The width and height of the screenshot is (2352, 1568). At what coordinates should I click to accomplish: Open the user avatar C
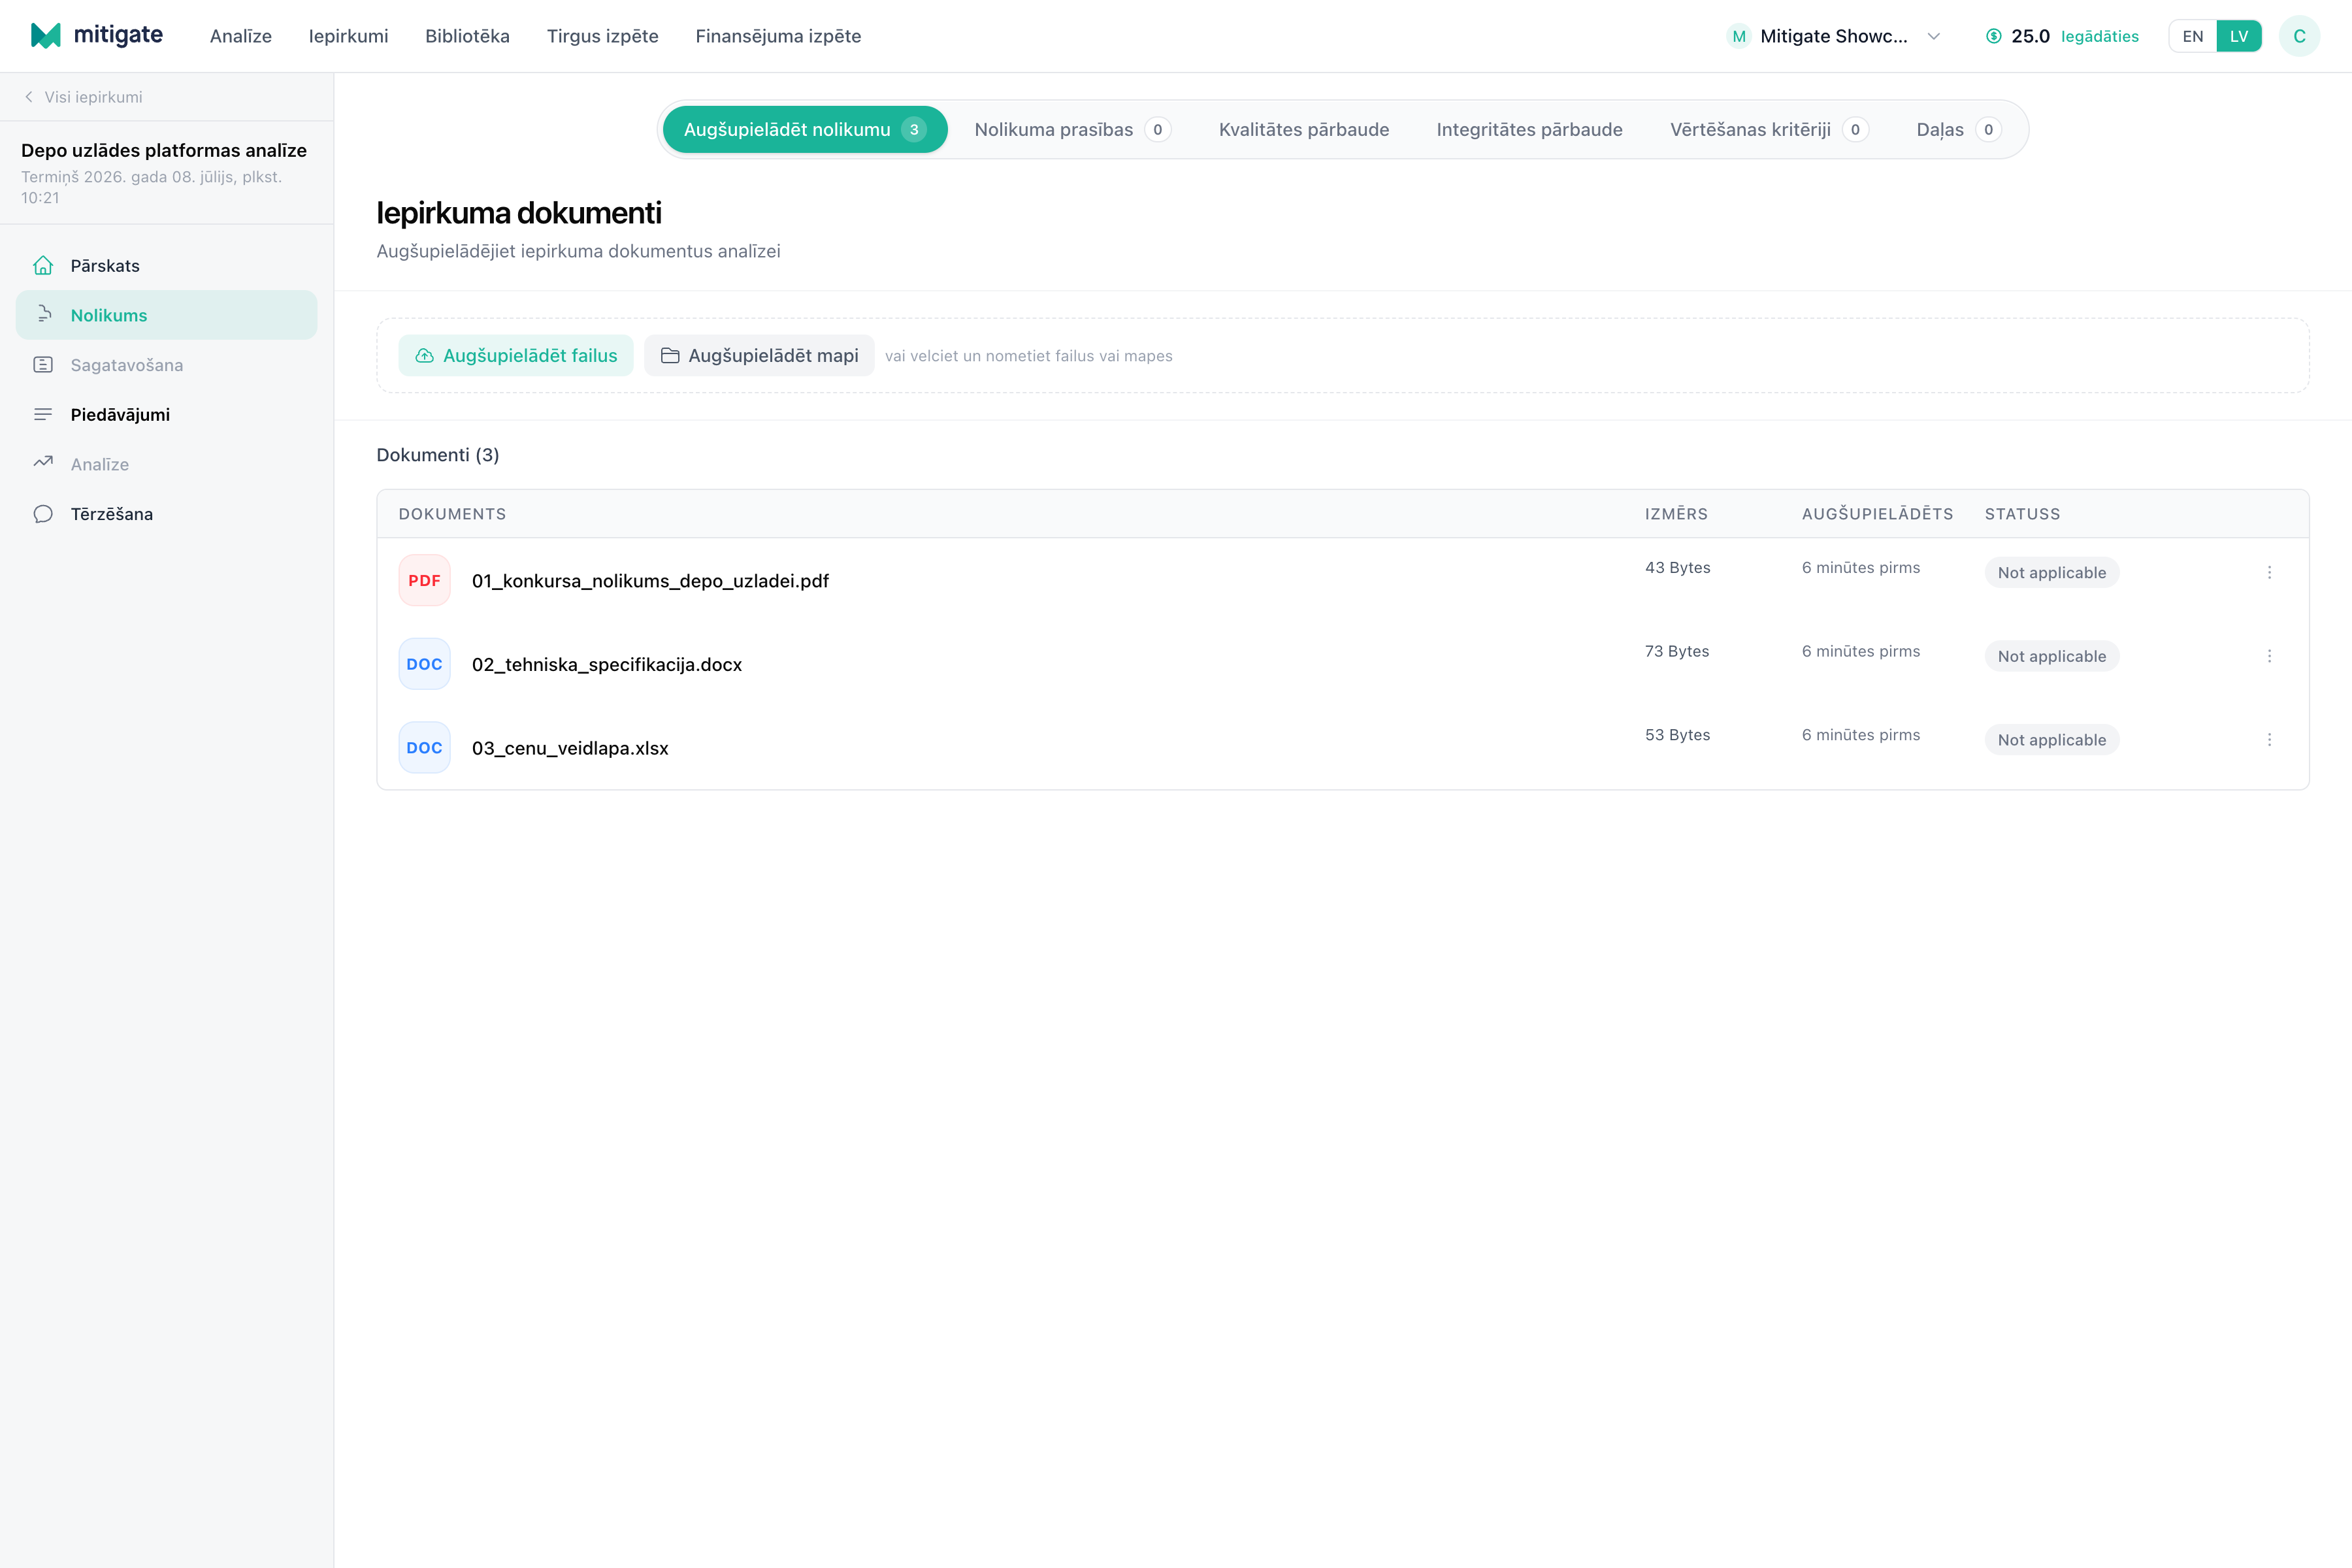(x=2299, y=36)
